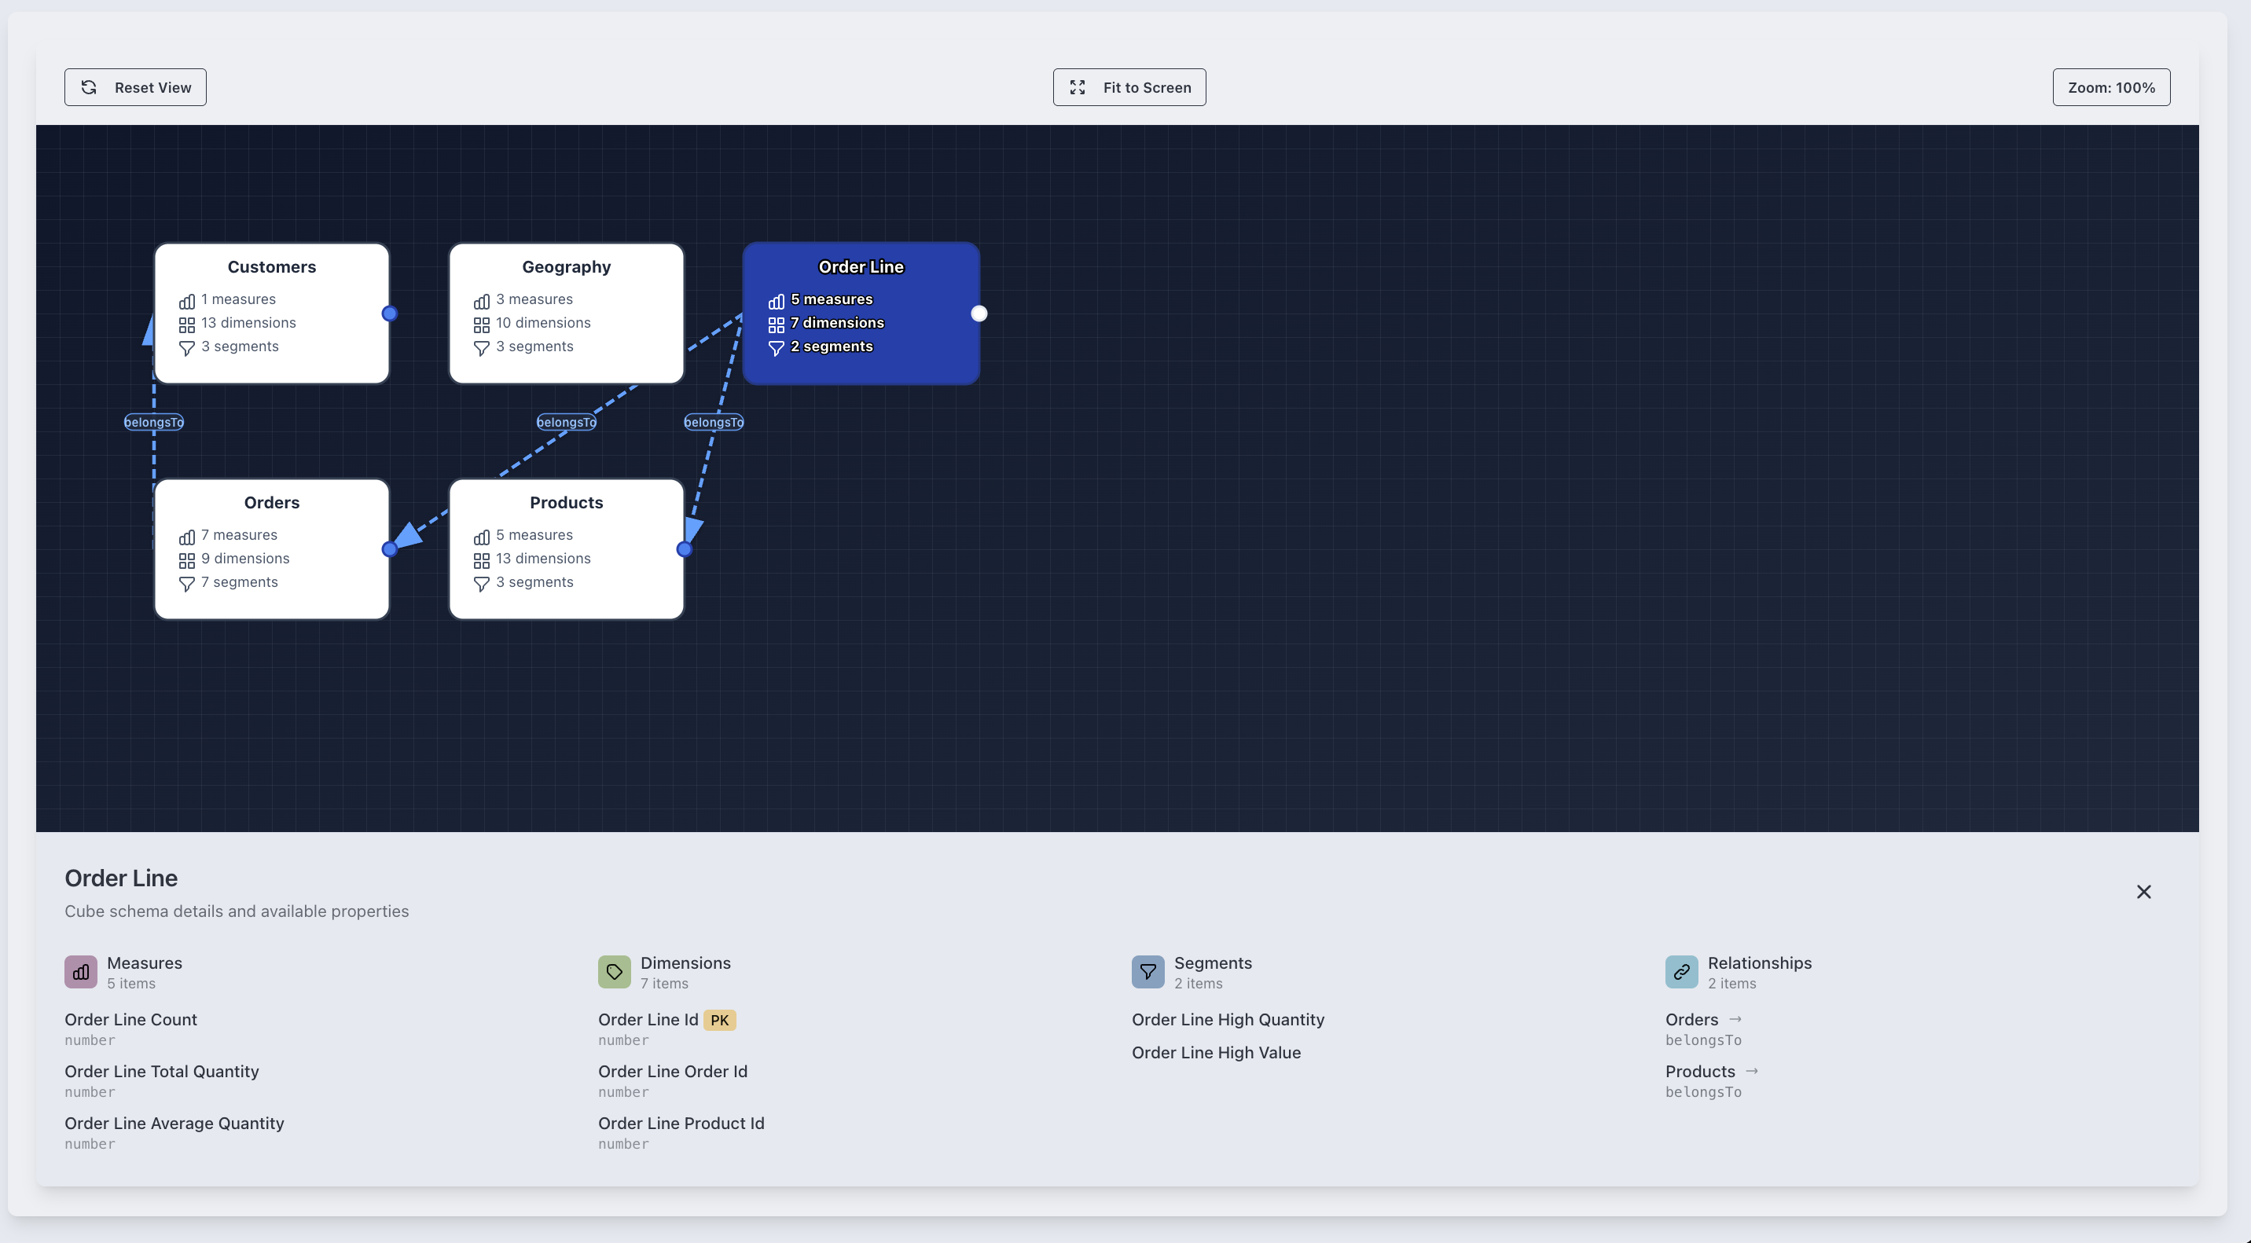Viewport: 2251px width, 1243px height.
Task: Click '13 dimensions' in the Customers node
Action: tap(248, 323)
